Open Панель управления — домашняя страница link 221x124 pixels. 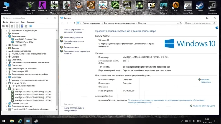74,31
